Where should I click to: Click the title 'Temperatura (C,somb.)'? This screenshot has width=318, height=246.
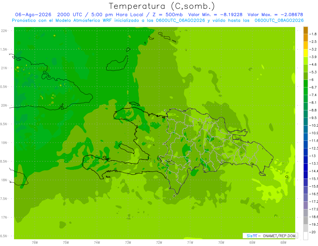coord(162,6)
